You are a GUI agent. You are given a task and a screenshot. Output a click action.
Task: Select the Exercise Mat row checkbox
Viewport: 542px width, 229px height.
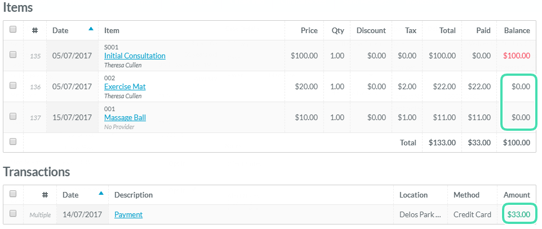click(x=13, y=85)
